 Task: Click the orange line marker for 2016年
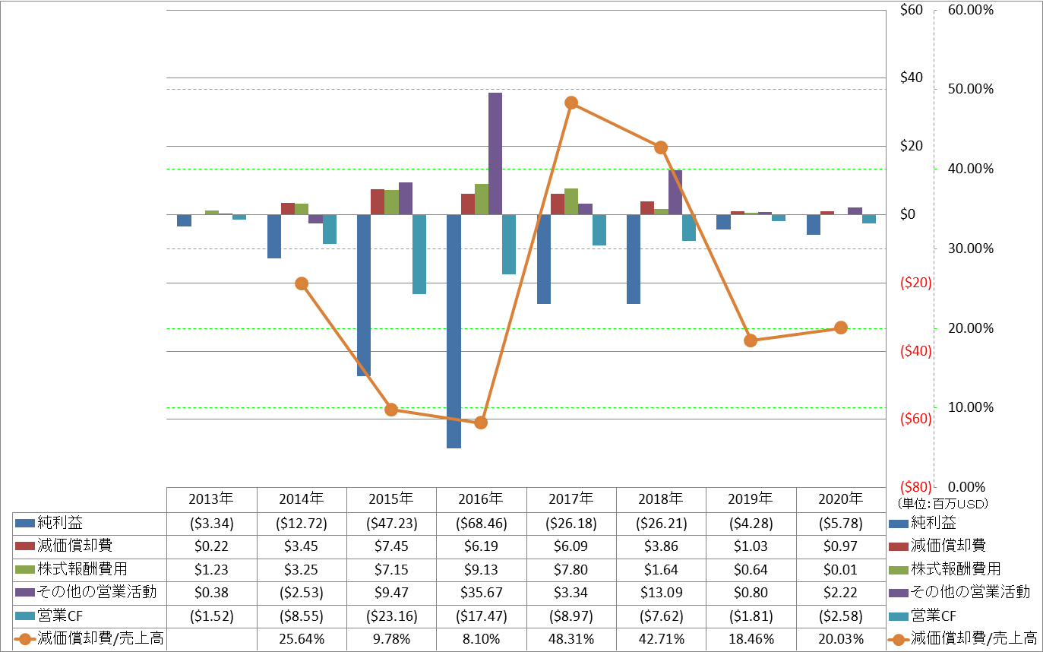(481, 423)
